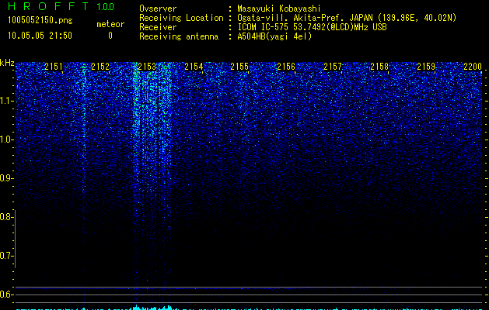The height and width of the screenshot is (310, 489).
Task: Click the Receiving Location label
Action: 181,18
